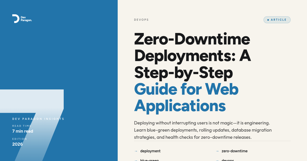Image resolution: width=307 pixels, height=161 pixels.
Task: Click the arrow before the "zero-downtime" tag
Action: pos(217,151)
